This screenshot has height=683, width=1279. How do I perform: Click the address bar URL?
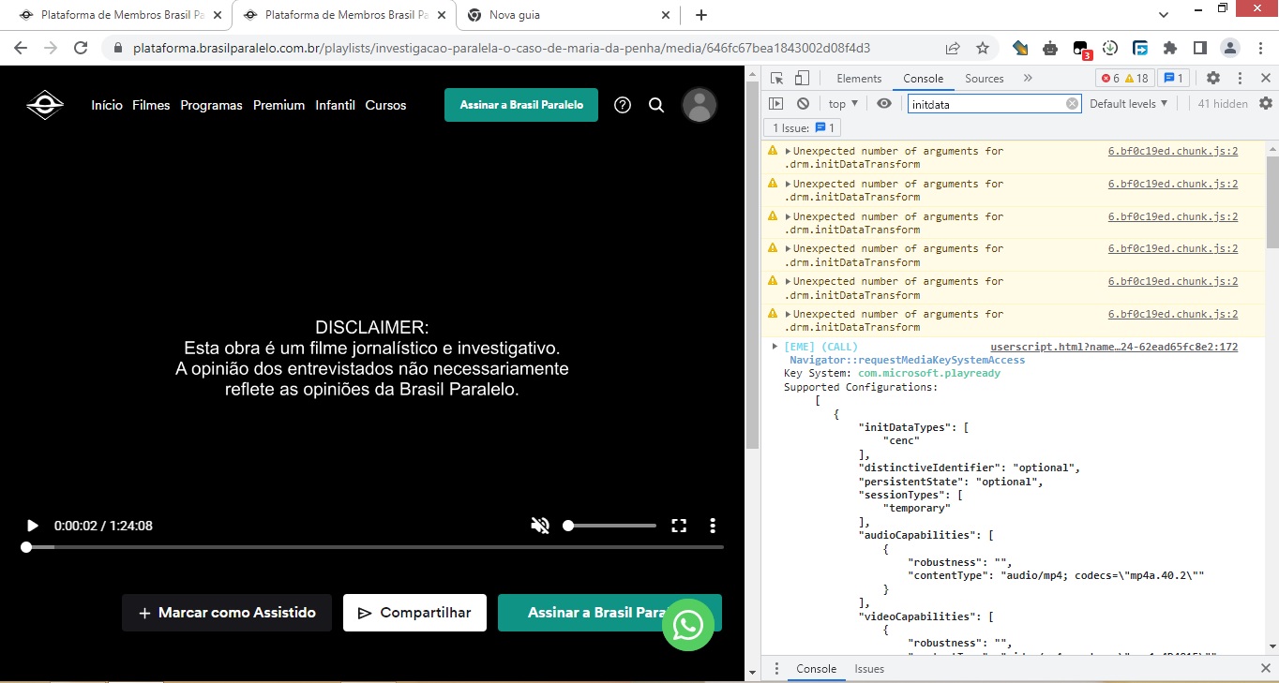(503, 48)
